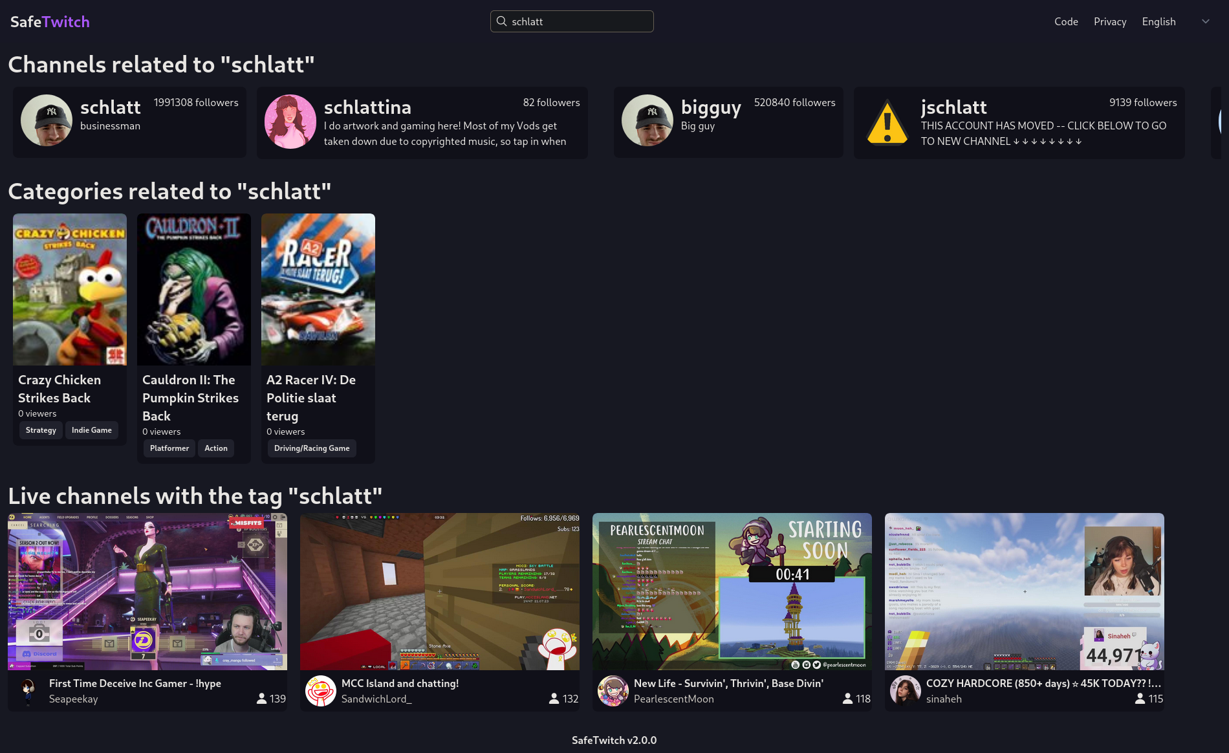The width and height of the screenshot is (1229, 753).
Task: Open Cauldron II cover art
Action: click(194, 289)
